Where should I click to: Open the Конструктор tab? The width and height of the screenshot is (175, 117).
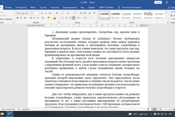pyautogui.click(x=21, y=7)
